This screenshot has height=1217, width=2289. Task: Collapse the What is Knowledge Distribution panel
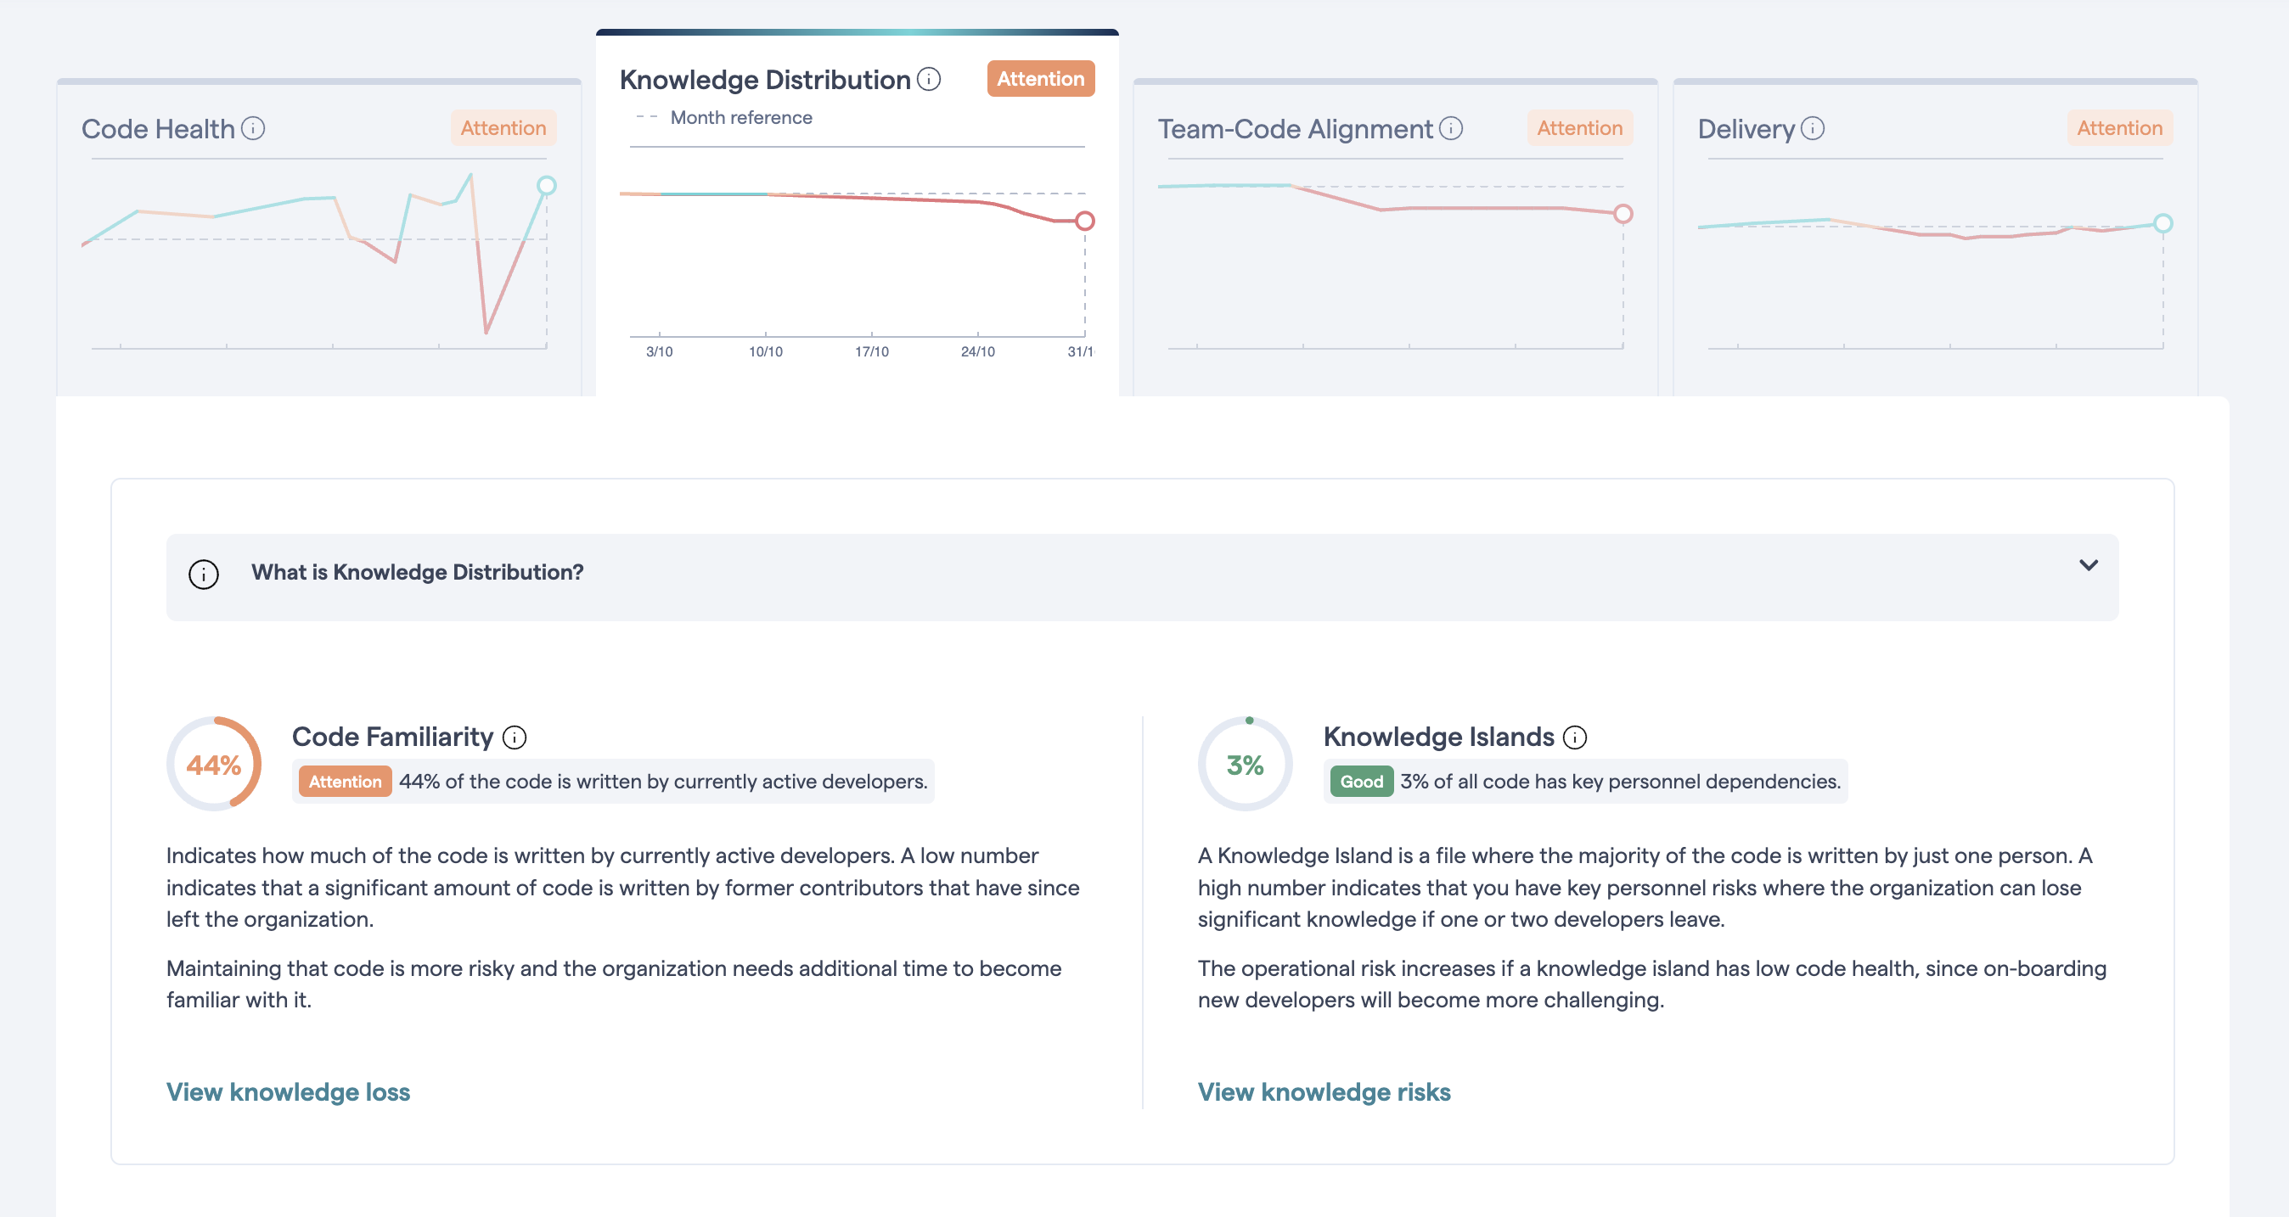coord(2089,565)
